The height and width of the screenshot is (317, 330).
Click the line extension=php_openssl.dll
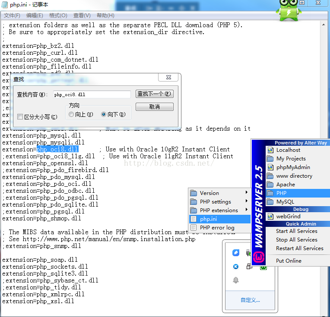click(x=45, y=163)
